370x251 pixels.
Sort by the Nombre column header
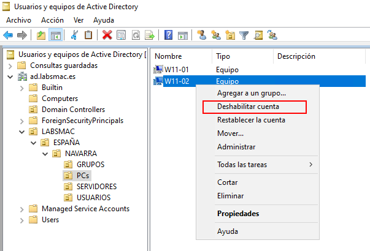coord(169,56)
